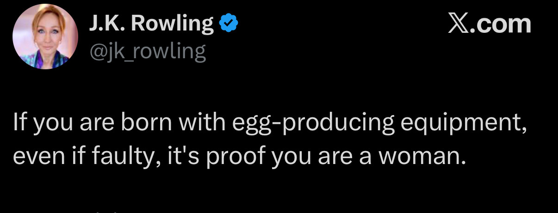Screen dimensions: 558x213
Task: Open the @jk_rowling handle link
Action: [x=147, y=52]
